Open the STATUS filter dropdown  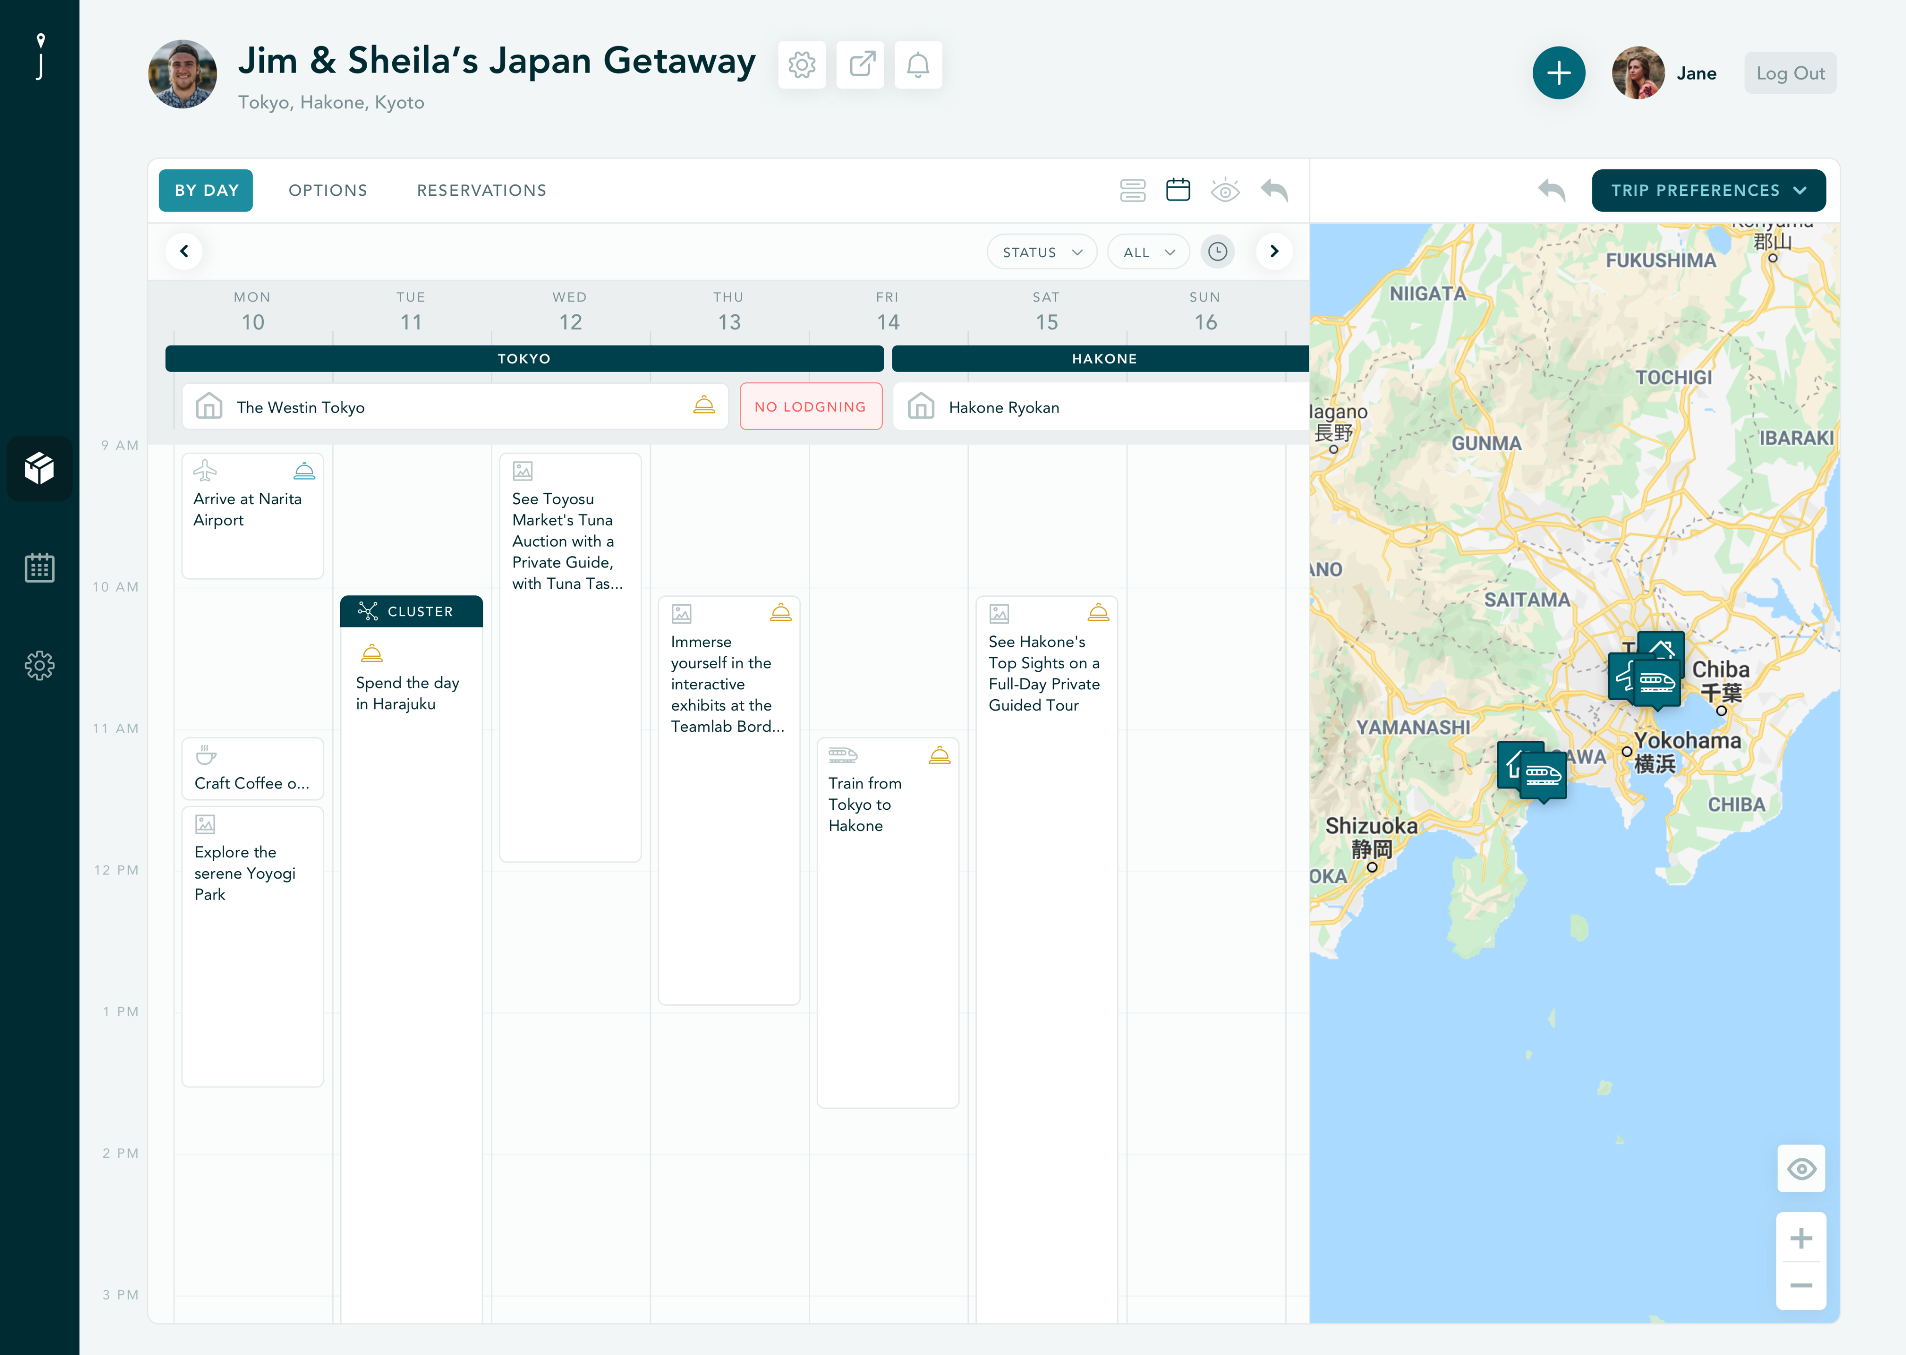click(x=1041, y=252)
